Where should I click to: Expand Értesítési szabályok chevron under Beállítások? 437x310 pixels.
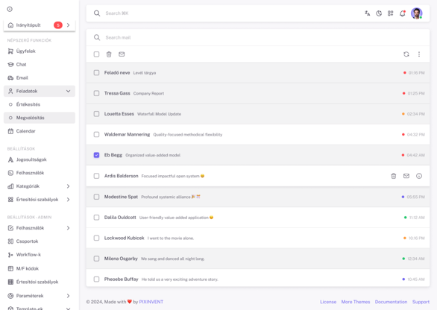pos(69,200)
